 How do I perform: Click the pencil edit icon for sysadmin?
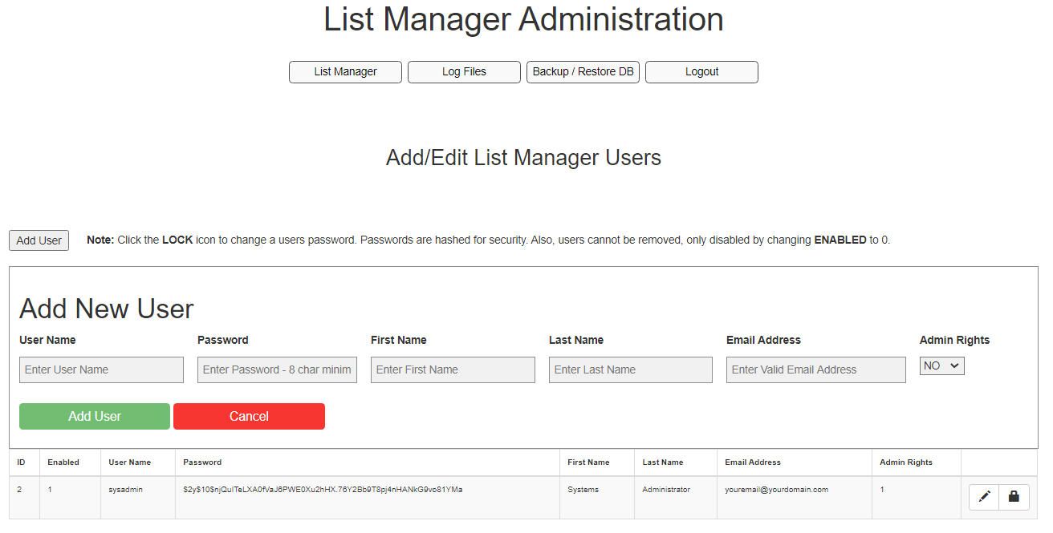point(984,497)
